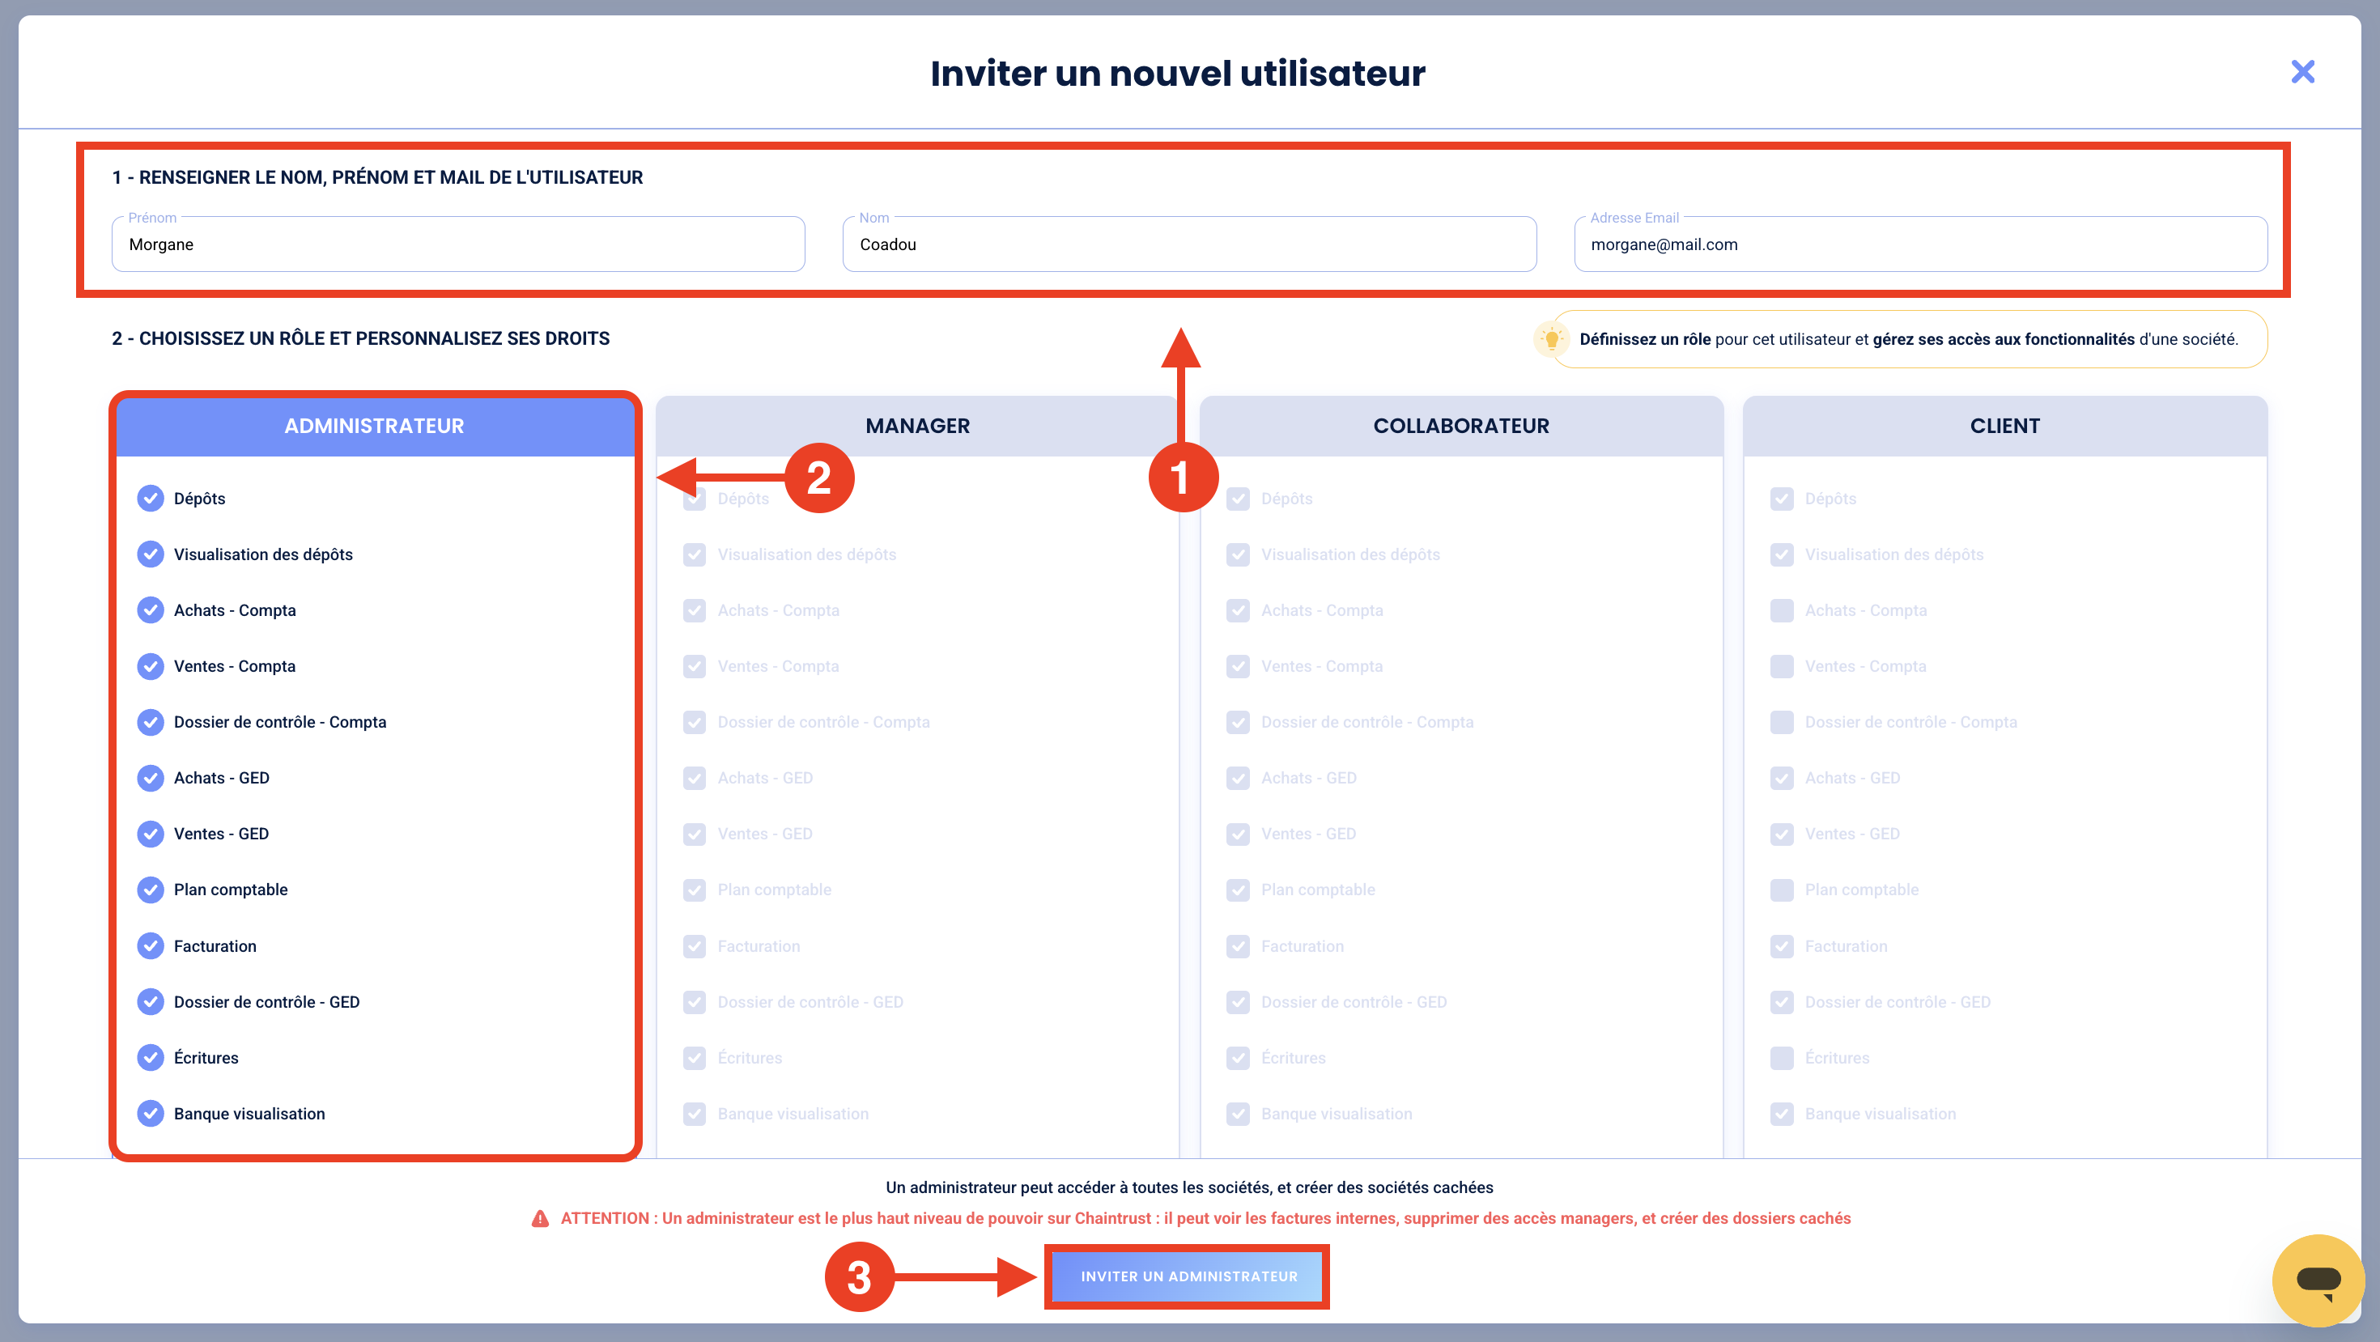This screenshot has width=2380, height=1342.
Task: Click 'Achats - GED' label in Collaborateur column
Action: [x=1309, y=779]
